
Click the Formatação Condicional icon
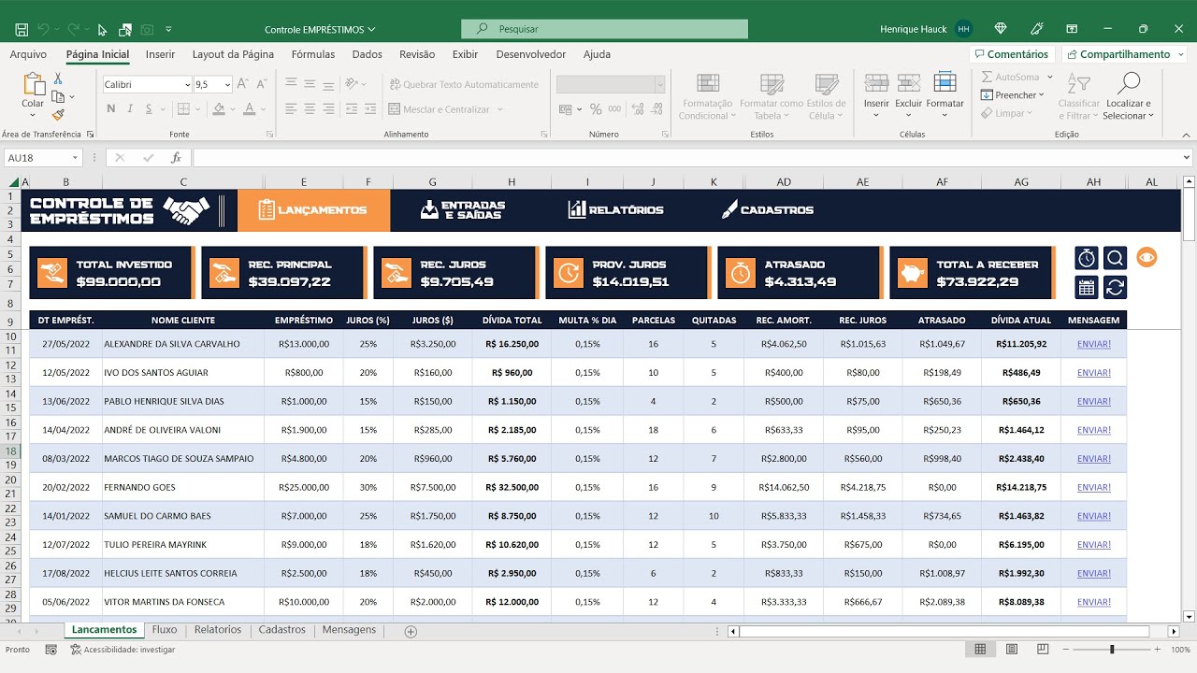[x=708, y=85]
